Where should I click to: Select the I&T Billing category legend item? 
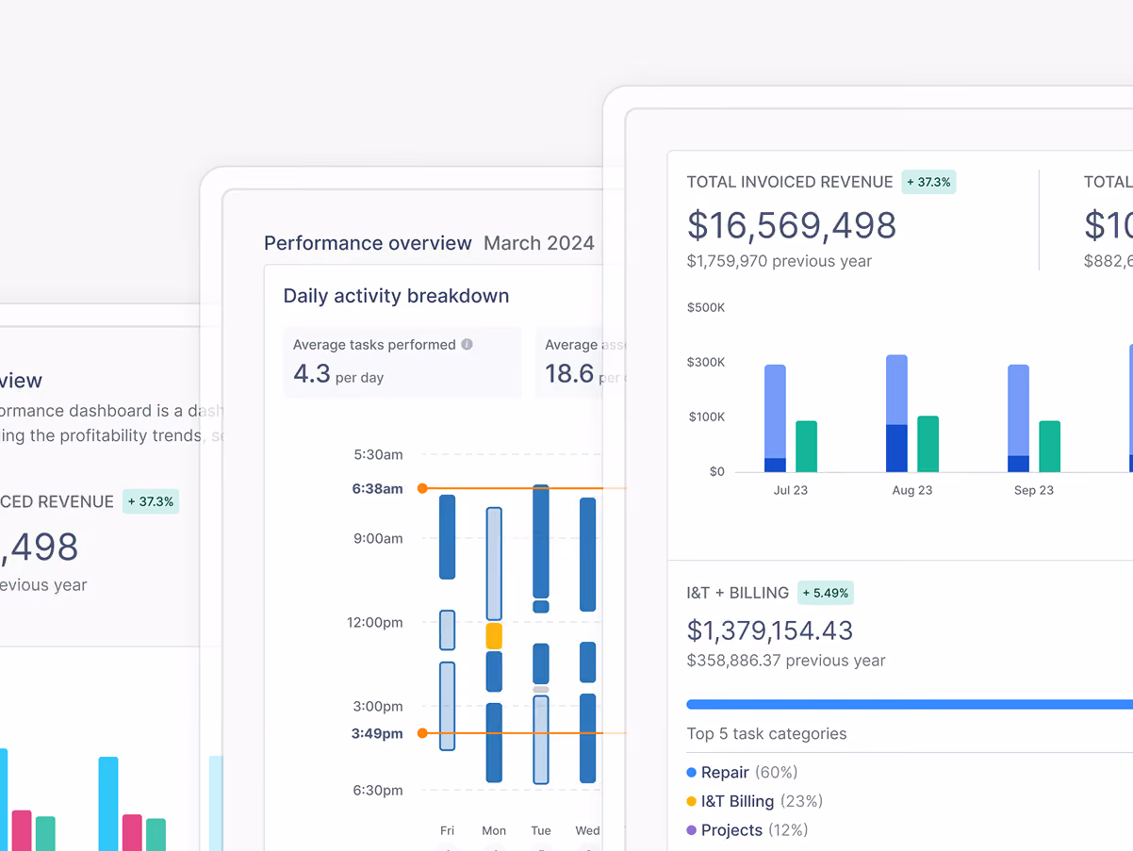click(755, 801)
